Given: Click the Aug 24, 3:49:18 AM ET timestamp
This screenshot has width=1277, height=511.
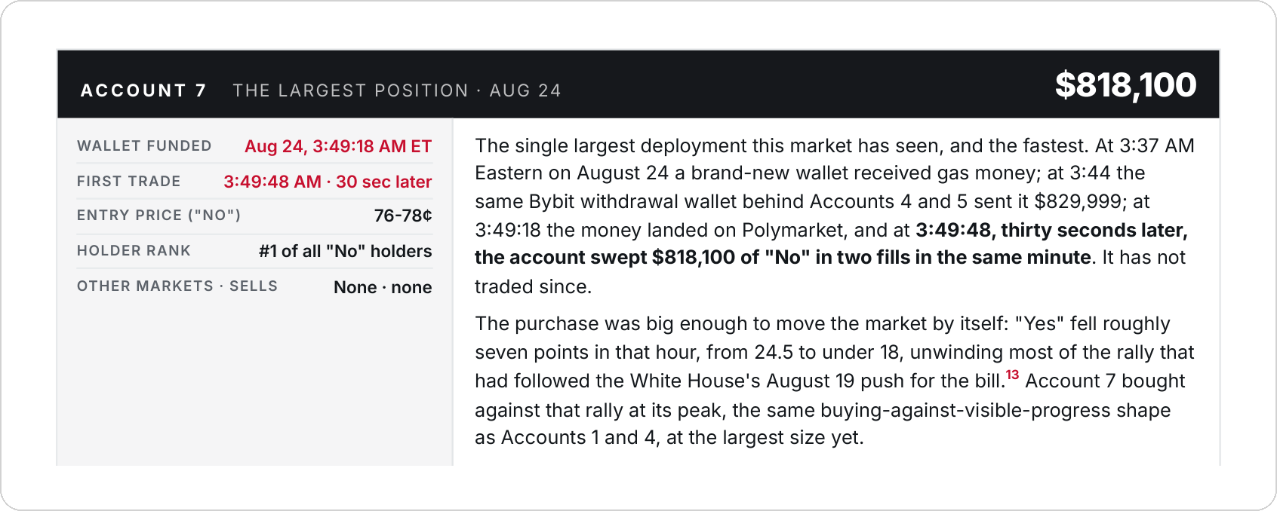Looking at the screenshot, I should coord(338,146).
